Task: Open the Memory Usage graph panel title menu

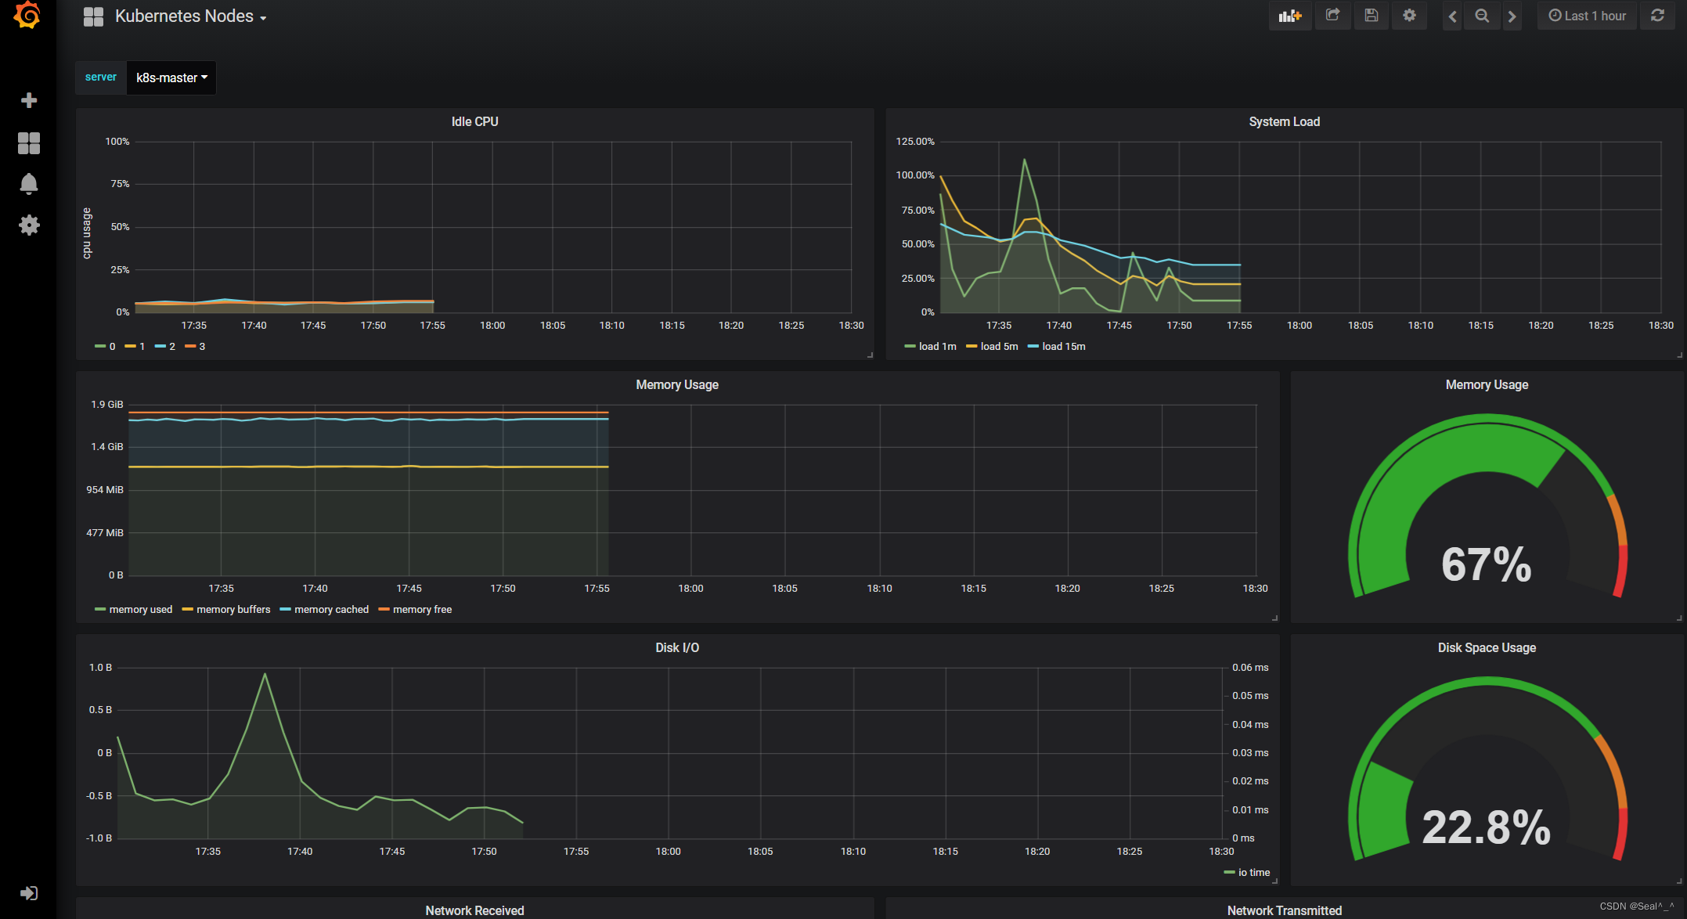Action: click(677, 384)
